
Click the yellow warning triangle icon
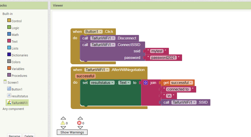pyautogui.click(x=63, y=123)
